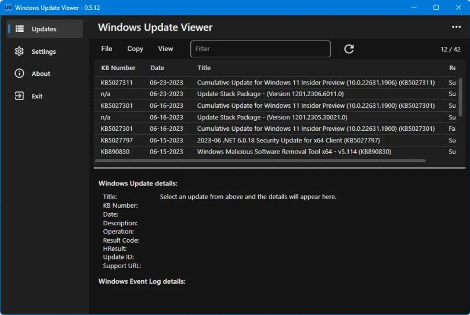
Task: Click the Update ID label
Action: click(x=118, y=257)
